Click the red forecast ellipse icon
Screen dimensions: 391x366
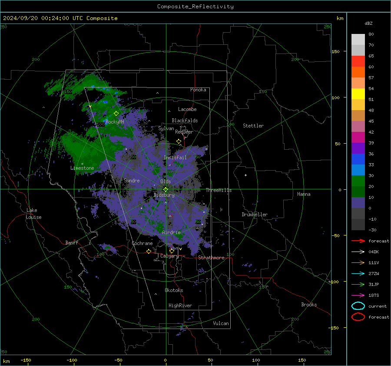pos(358,317)
